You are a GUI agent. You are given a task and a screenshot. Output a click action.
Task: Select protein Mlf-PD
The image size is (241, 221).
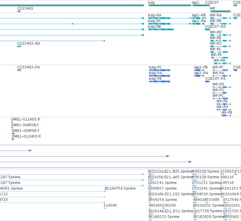tap(222, 87)
